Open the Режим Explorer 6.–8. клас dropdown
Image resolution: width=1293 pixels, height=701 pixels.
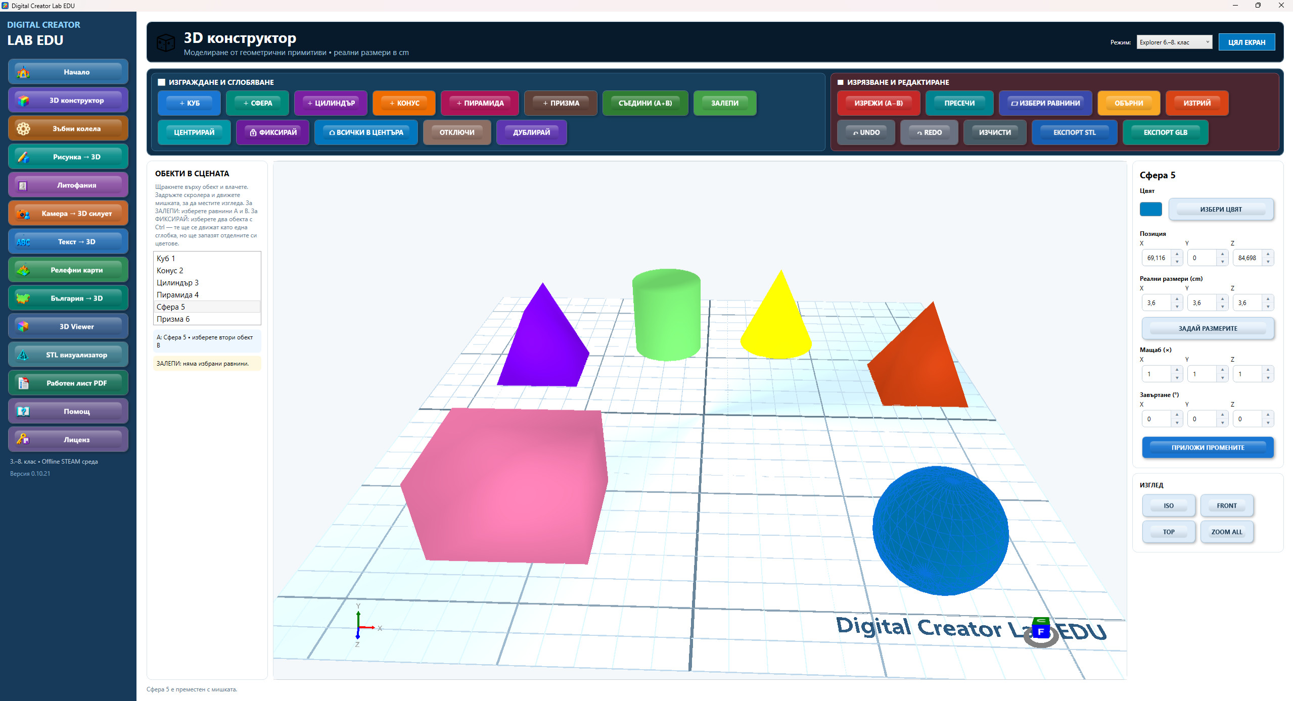1174,42
